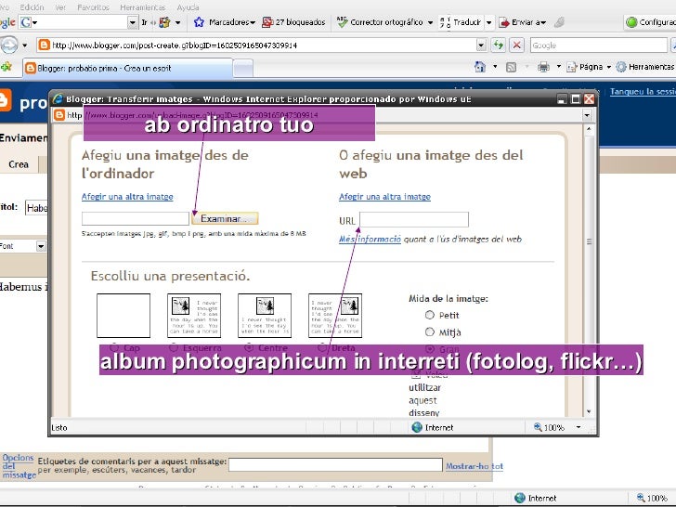Click the Dreta layout thumbnail preview
This screenshot has width=676, height=507.
click(x=335, y=316)
